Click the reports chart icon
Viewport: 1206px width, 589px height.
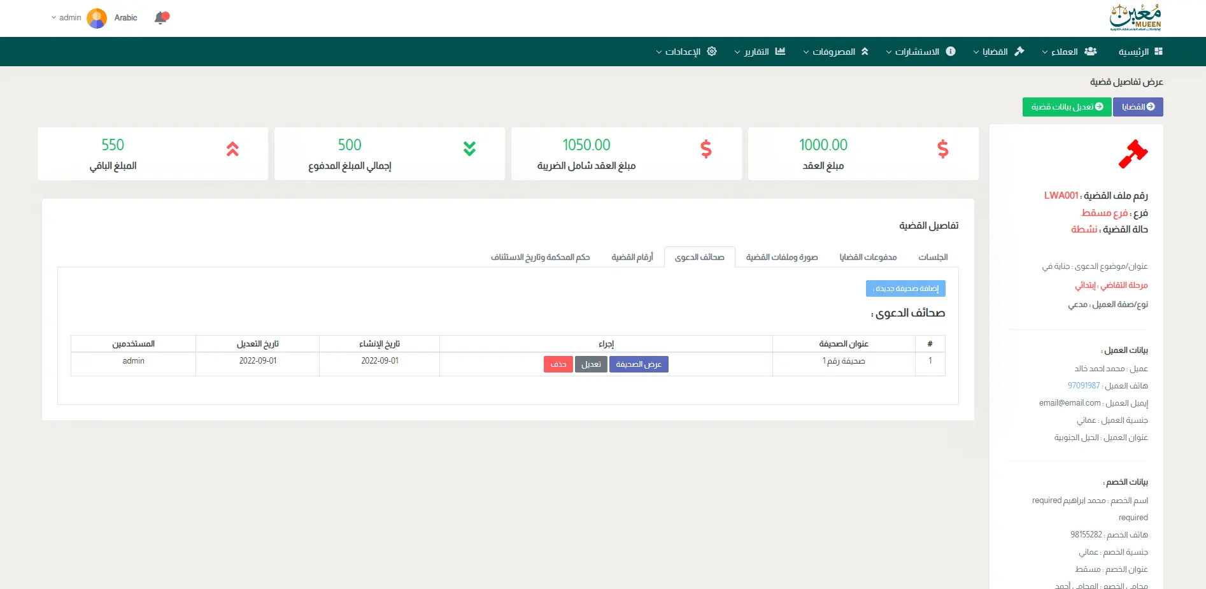click(780, 52)
